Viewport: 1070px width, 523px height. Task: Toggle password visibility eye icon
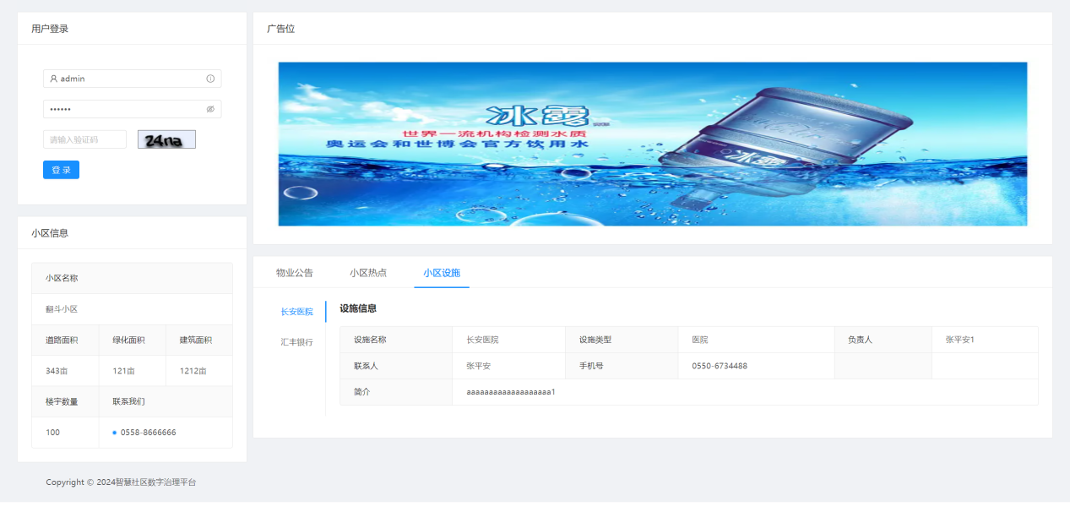[210, 109]
